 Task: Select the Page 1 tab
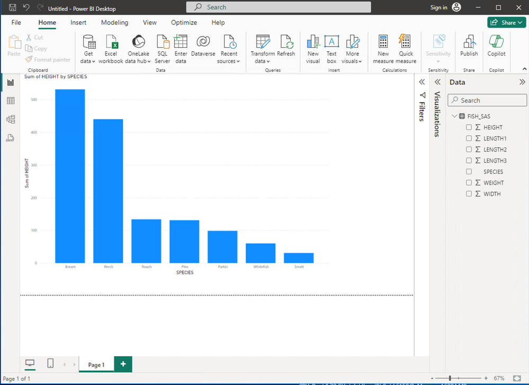pyautogui.click(x=96, y=364)
